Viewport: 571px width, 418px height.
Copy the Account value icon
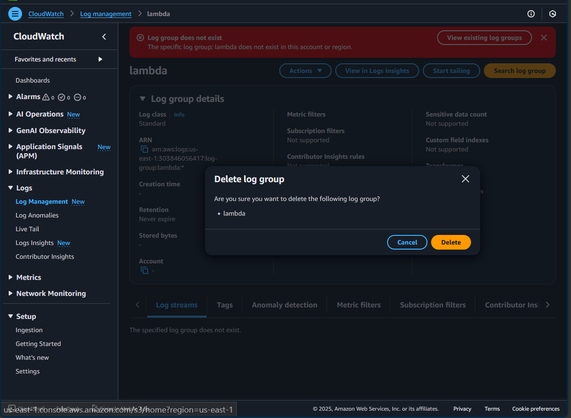tap(144, 270)
